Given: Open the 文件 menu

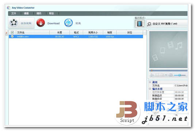Looking at the screenshot, I should point(14,13).
